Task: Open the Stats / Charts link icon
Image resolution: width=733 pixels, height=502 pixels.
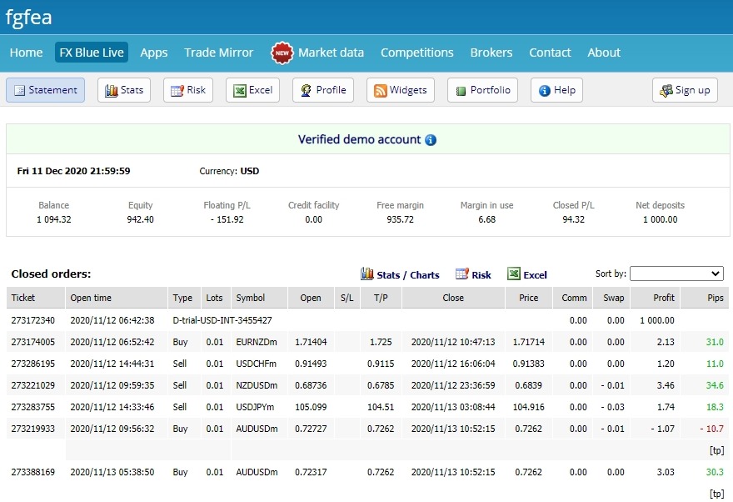Action: pos(366,274)
